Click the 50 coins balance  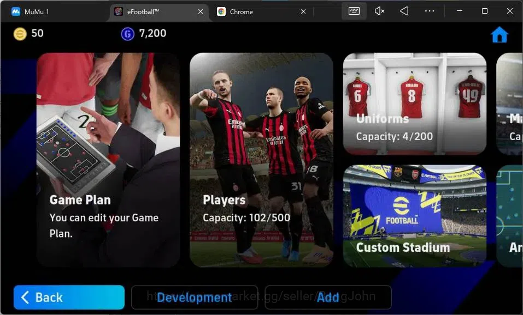point(37,33)
